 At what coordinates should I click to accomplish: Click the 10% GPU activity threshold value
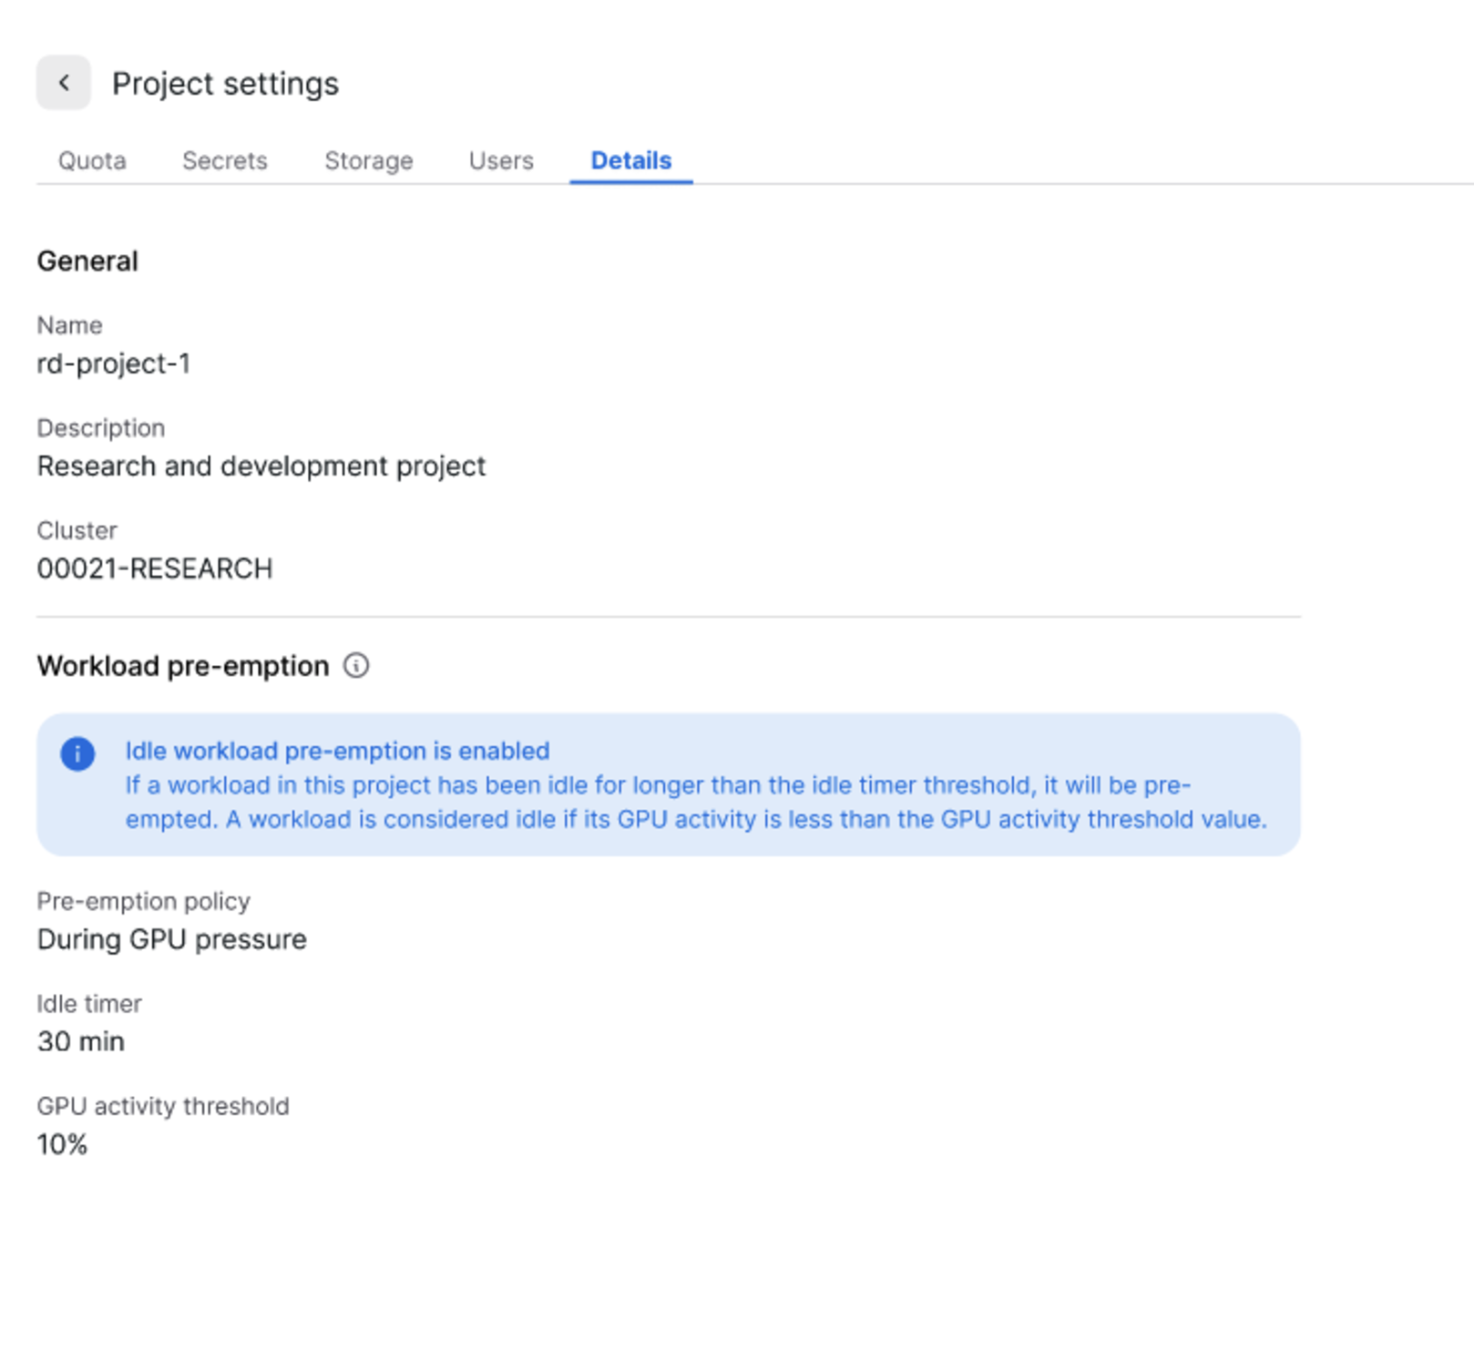click(62, 1144)
